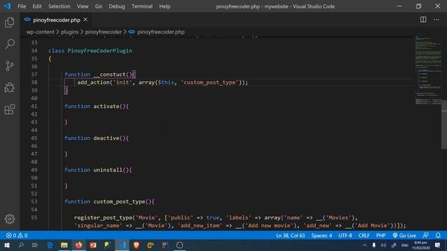Show hidden system tray icons
447x251 pixels.
(365, 245)
